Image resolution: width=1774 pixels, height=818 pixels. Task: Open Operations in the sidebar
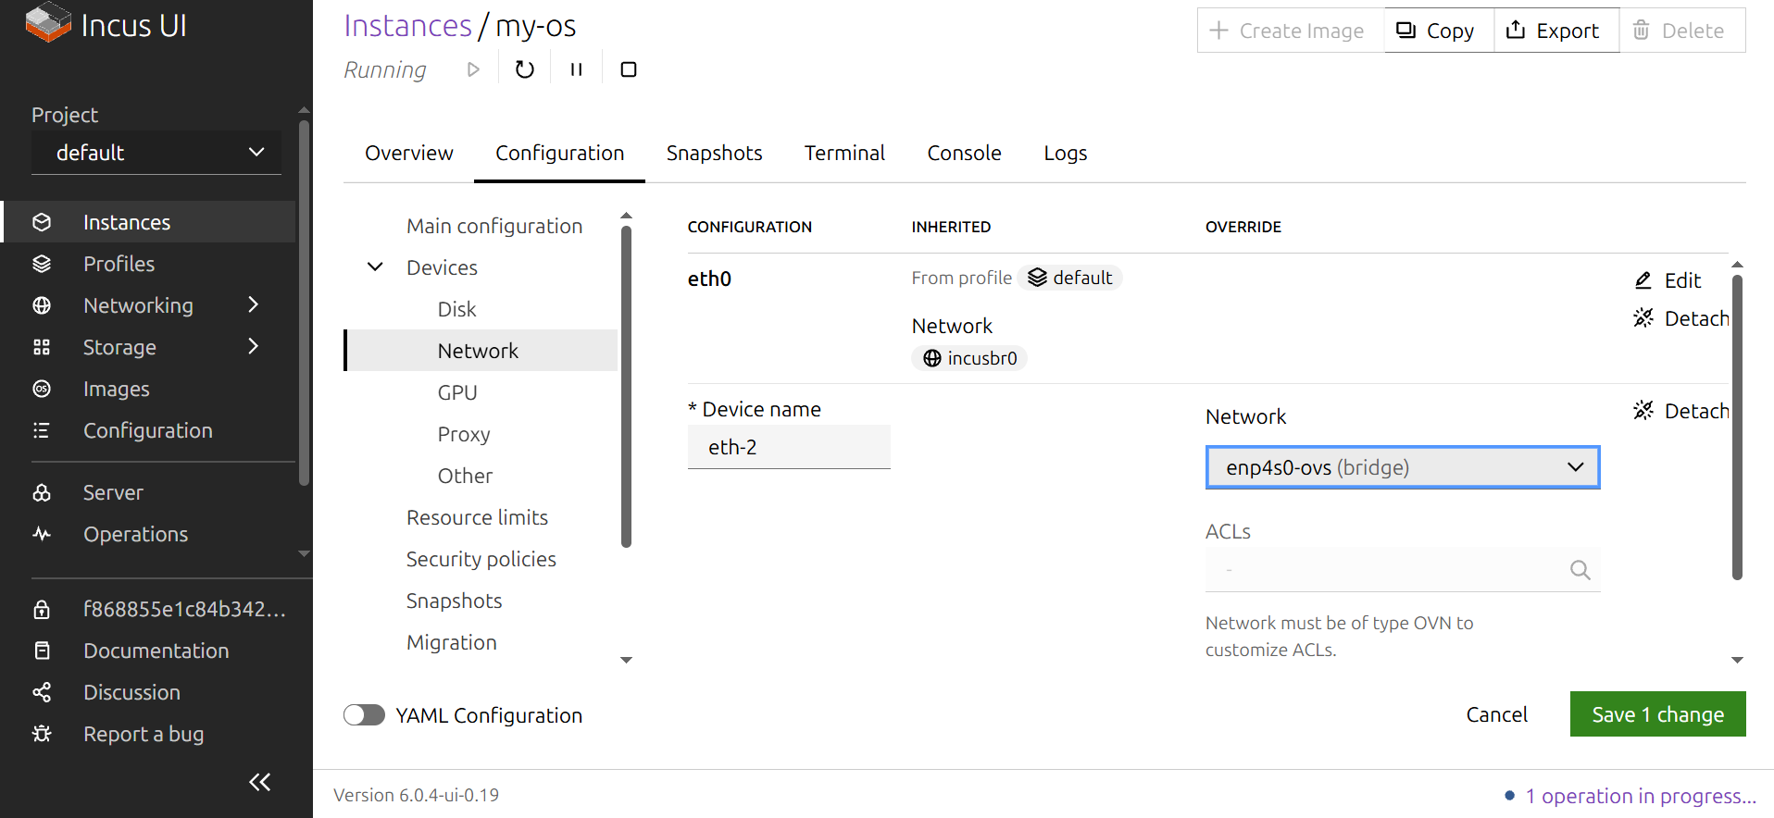click(135, 534)
